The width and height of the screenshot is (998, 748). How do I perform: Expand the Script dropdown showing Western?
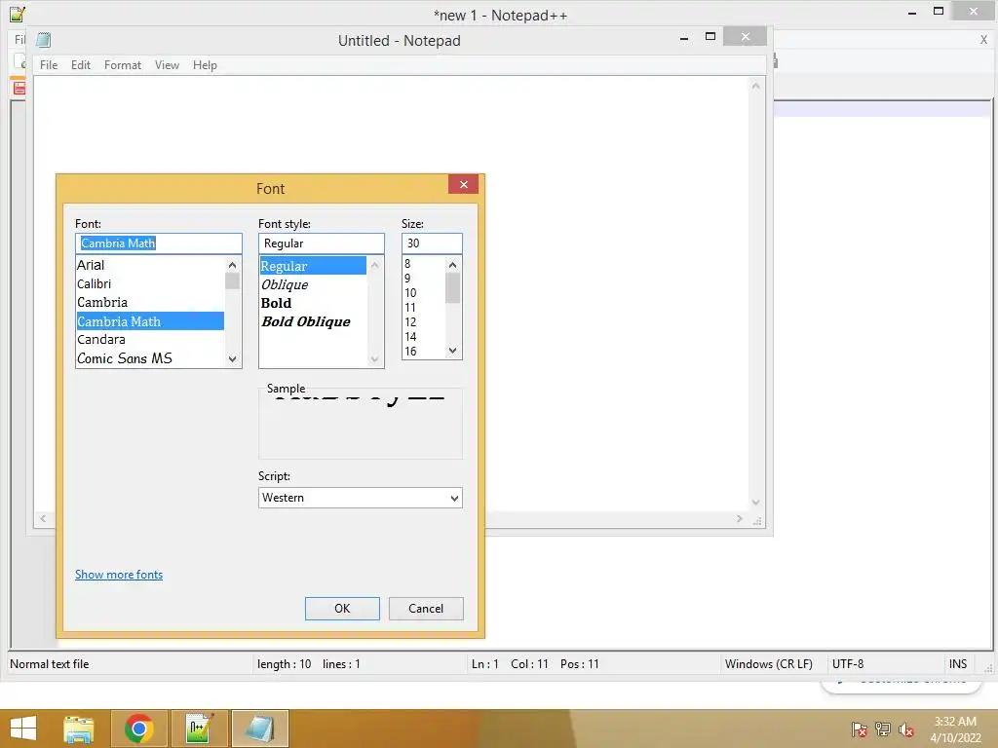pos(361,498)
